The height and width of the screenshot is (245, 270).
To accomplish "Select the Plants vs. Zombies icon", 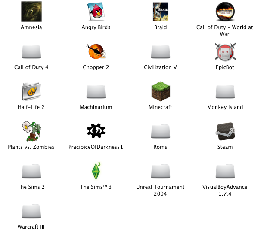I will [x=31, y=131].
